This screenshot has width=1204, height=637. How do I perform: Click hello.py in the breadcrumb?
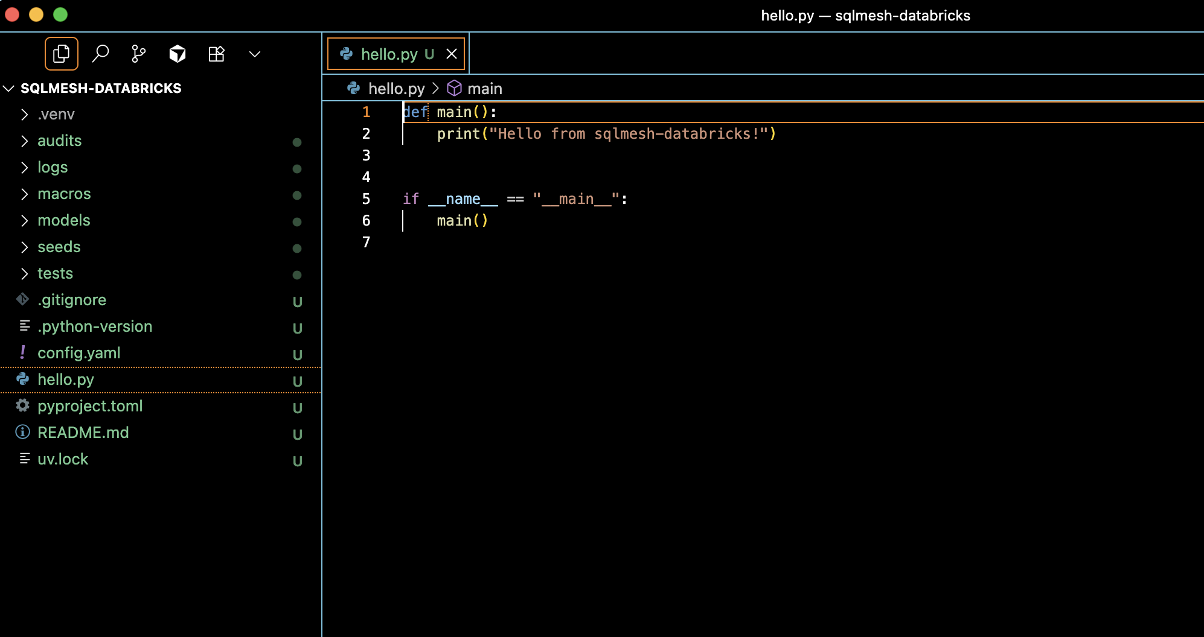(396, 89)
